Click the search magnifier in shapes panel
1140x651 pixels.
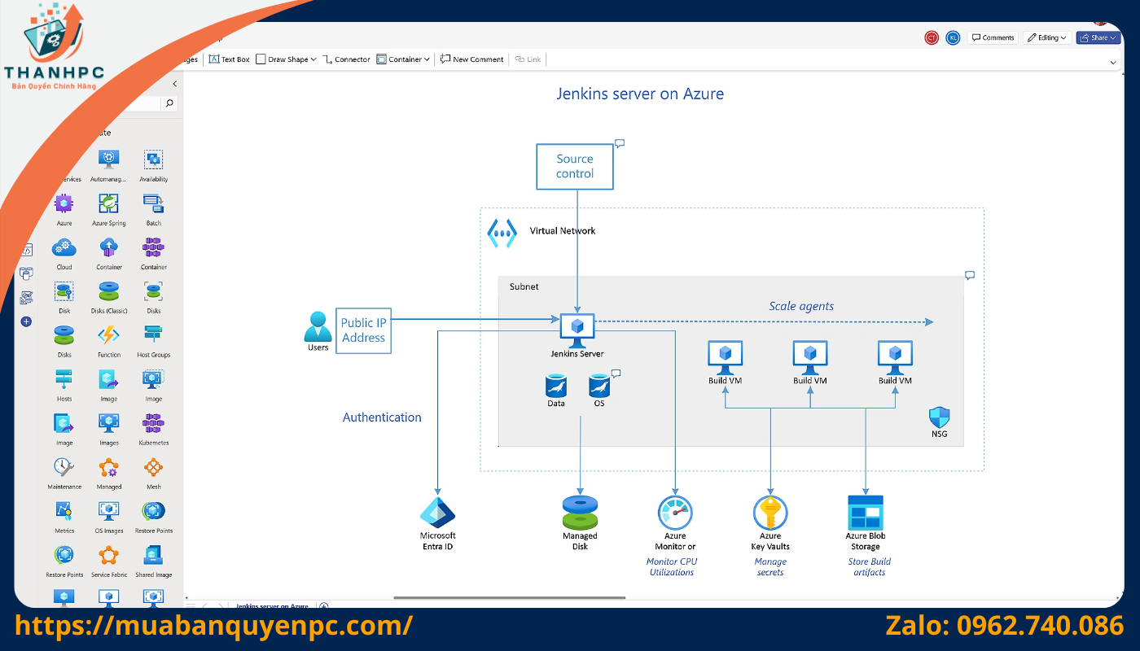[x=169, y=103]
